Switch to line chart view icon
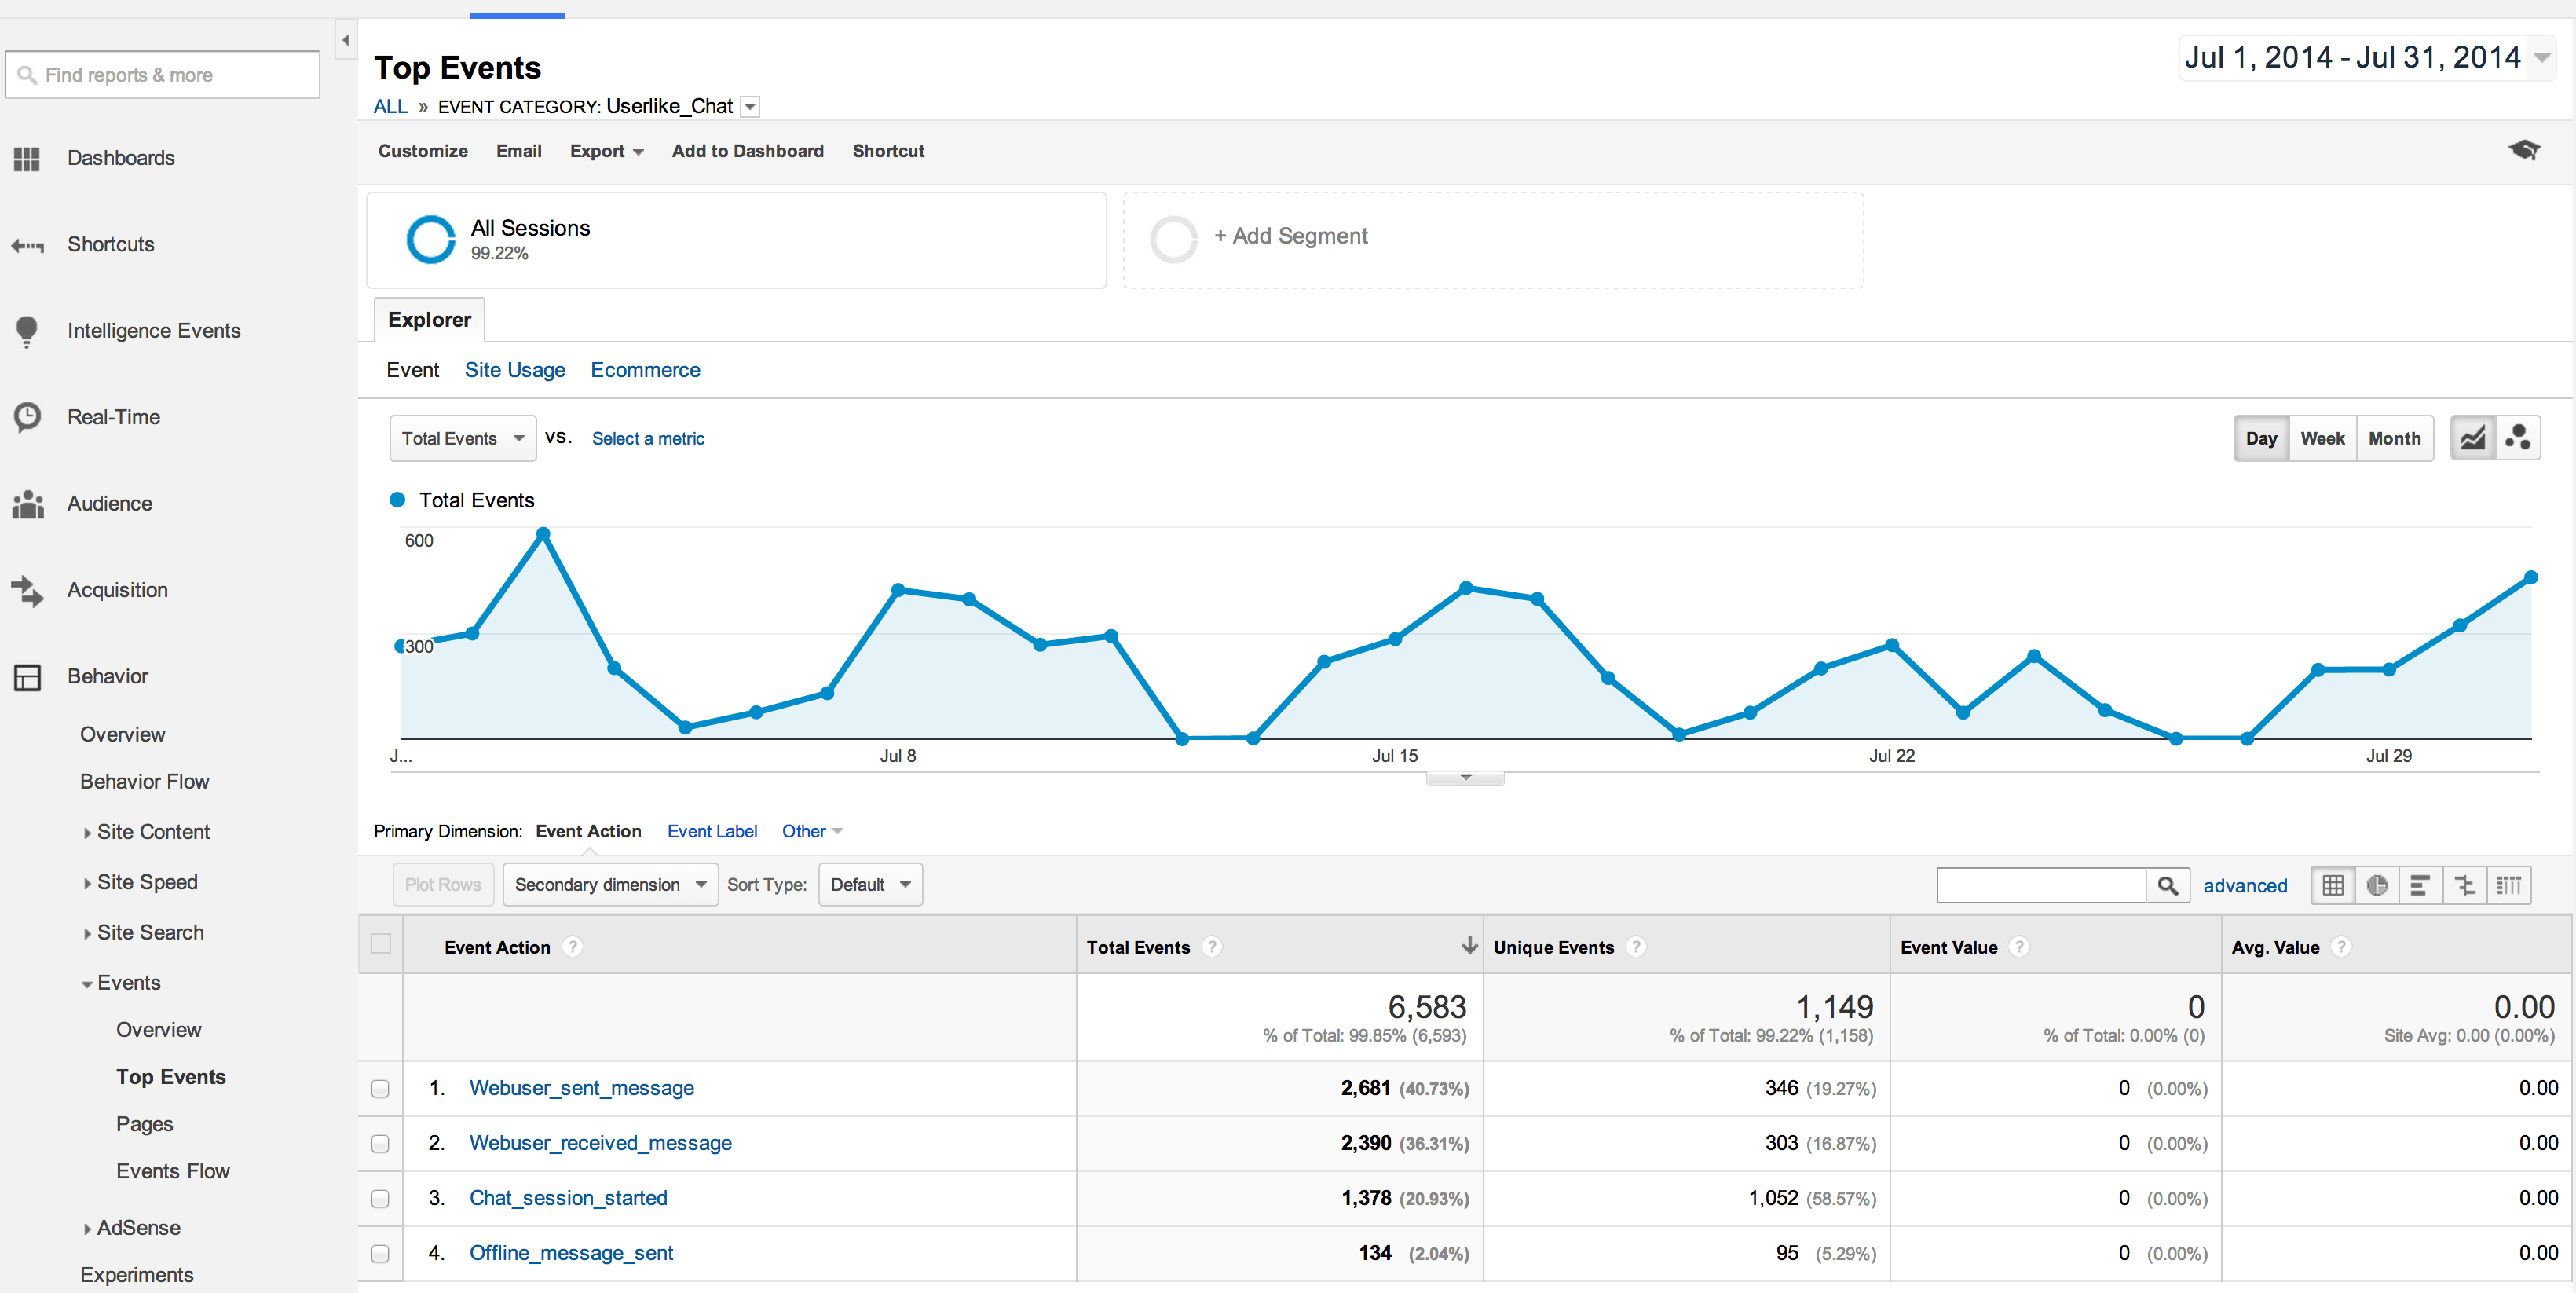Screen dimensions: 2576x1293 [2472, 438]
